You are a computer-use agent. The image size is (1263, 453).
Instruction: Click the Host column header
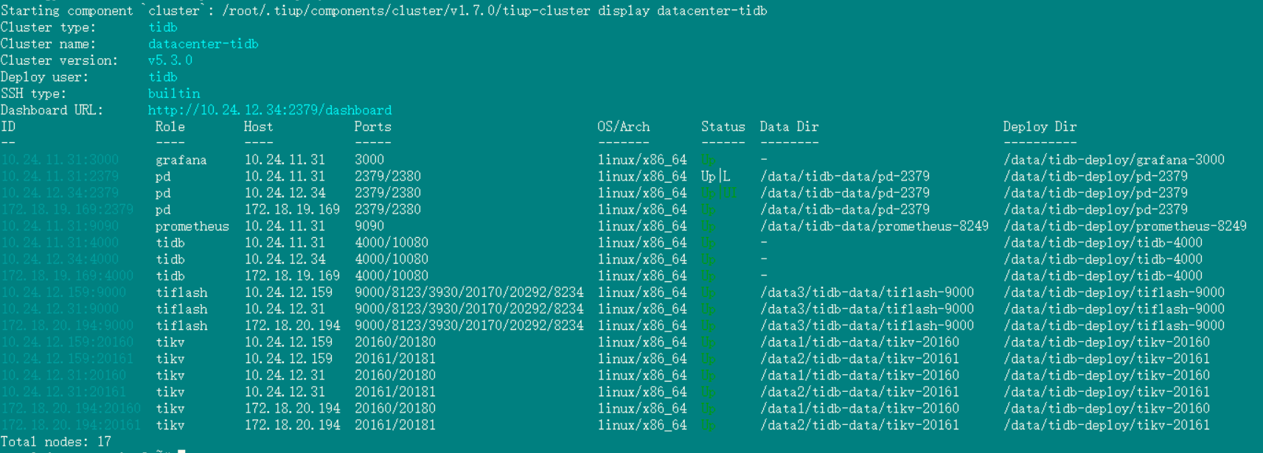click(x=258, y=127)
